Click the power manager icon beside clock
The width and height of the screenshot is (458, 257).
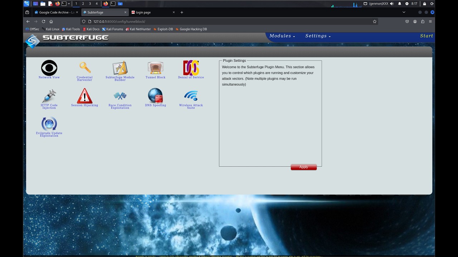pyautogui.click(x=407, y=4)
